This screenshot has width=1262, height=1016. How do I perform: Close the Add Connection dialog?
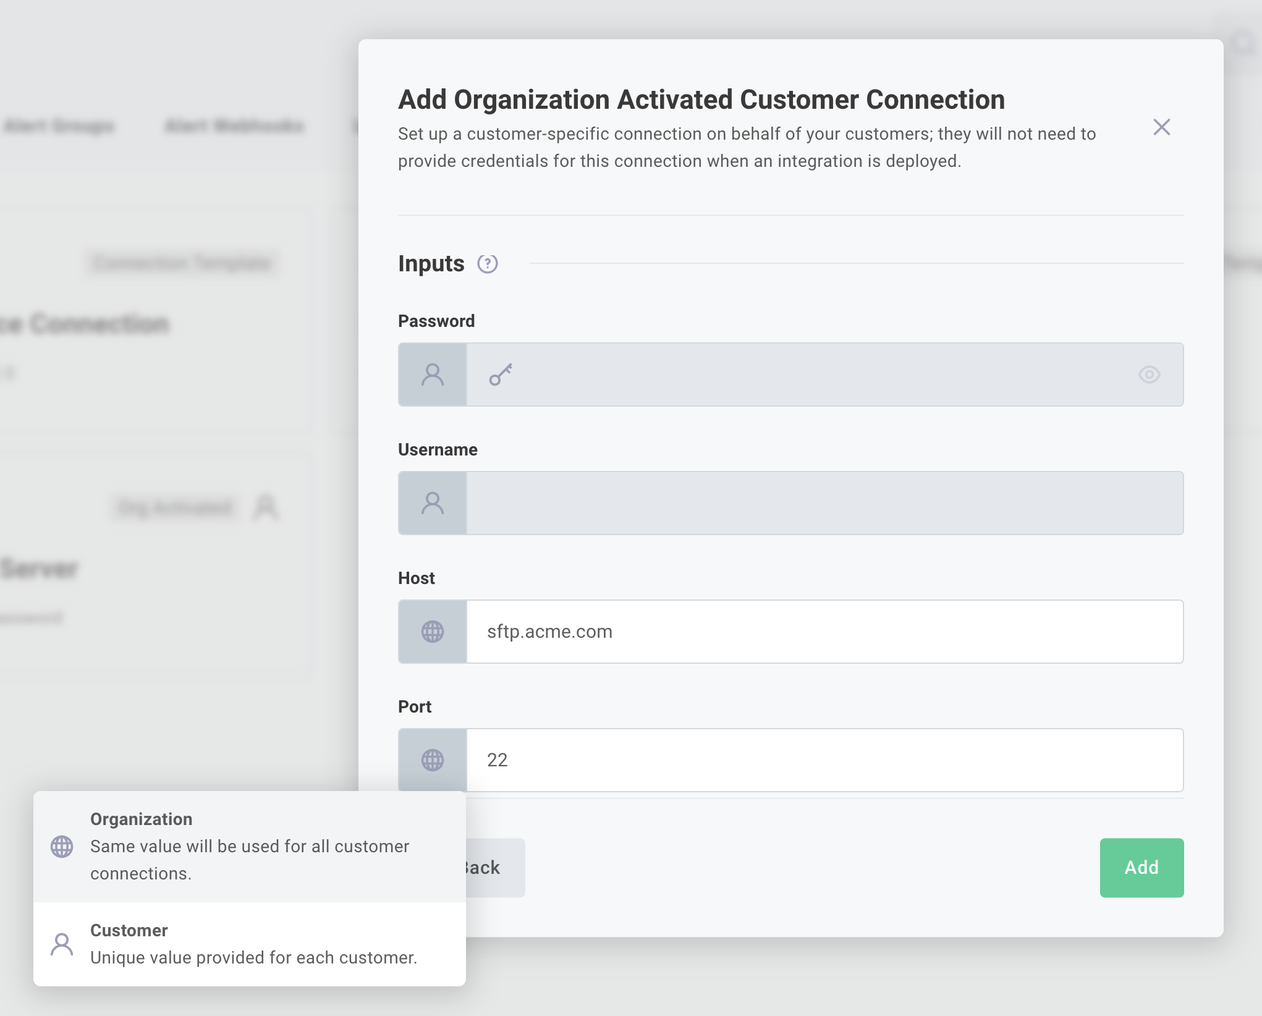pos(1162,127)
